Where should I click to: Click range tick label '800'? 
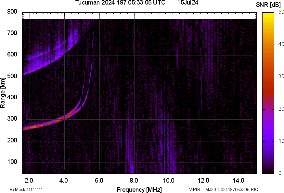click(x=12, y=12)
